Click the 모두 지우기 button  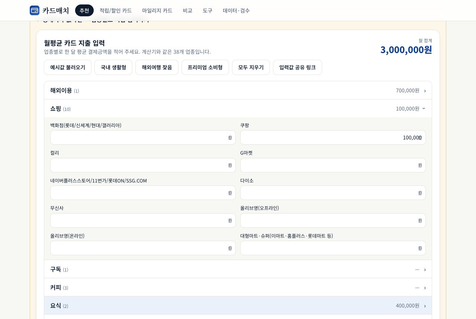(x=251, y=68)
